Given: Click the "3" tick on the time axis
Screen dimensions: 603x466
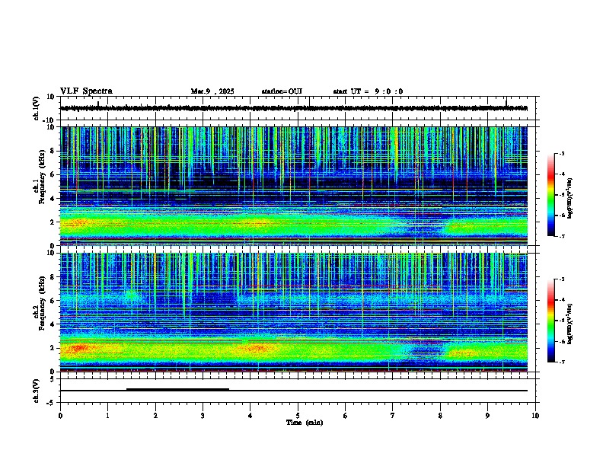Looking at the screenshot, I should pyautogui.click(x=203, y=416).
